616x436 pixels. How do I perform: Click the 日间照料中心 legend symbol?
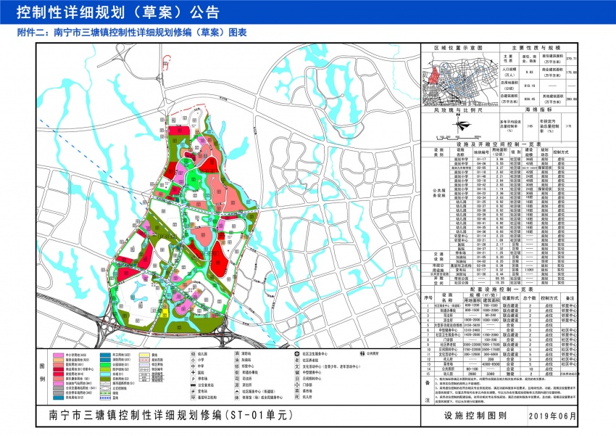click(x=297, y=379)
